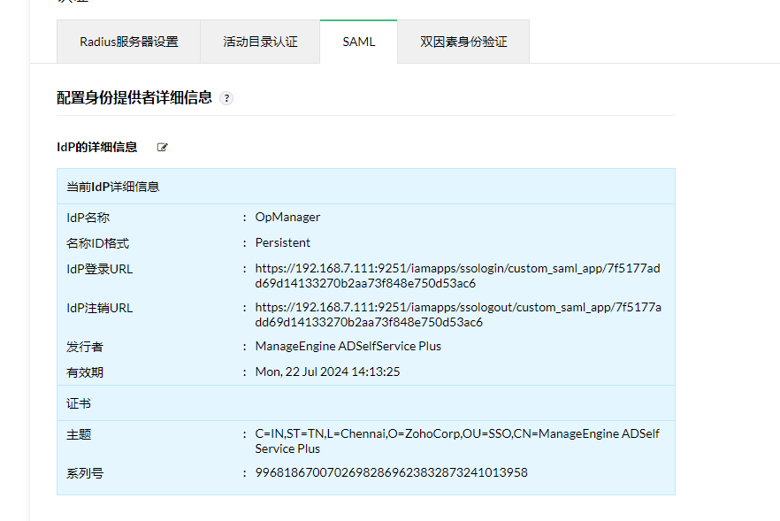The image size is (780, 521).
Task: Click the IdP的详细信息 subheading
Action: (x=97, y=148)
